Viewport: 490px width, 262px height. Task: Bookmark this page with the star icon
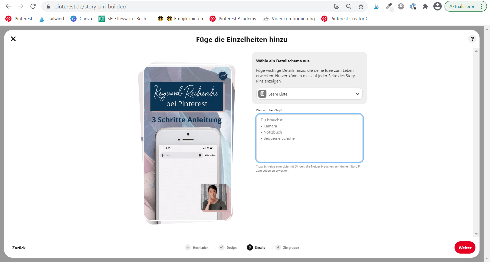click(361, 6)
